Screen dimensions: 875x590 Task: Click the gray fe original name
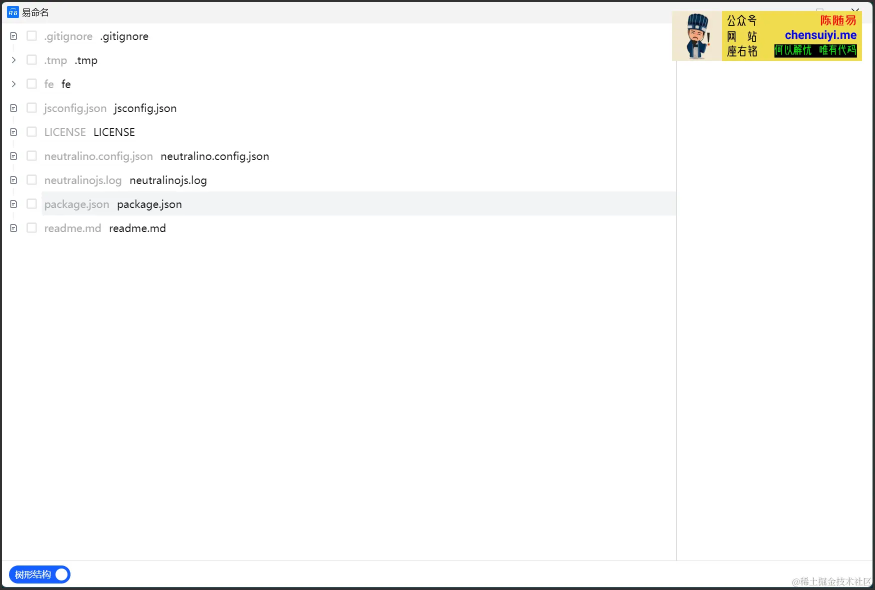pos(49,84)
